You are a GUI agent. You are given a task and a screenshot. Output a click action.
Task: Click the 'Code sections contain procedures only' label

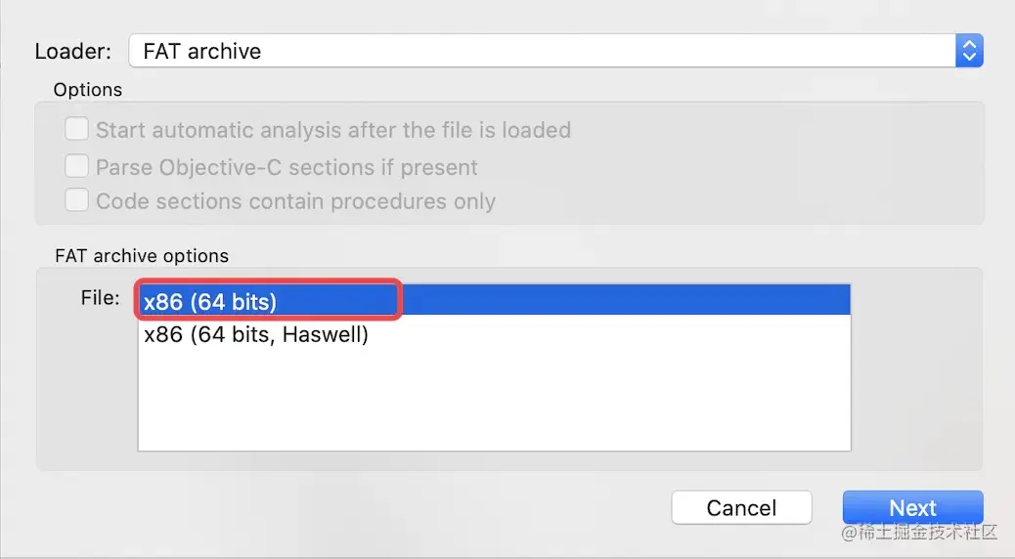tap(295, 202)
